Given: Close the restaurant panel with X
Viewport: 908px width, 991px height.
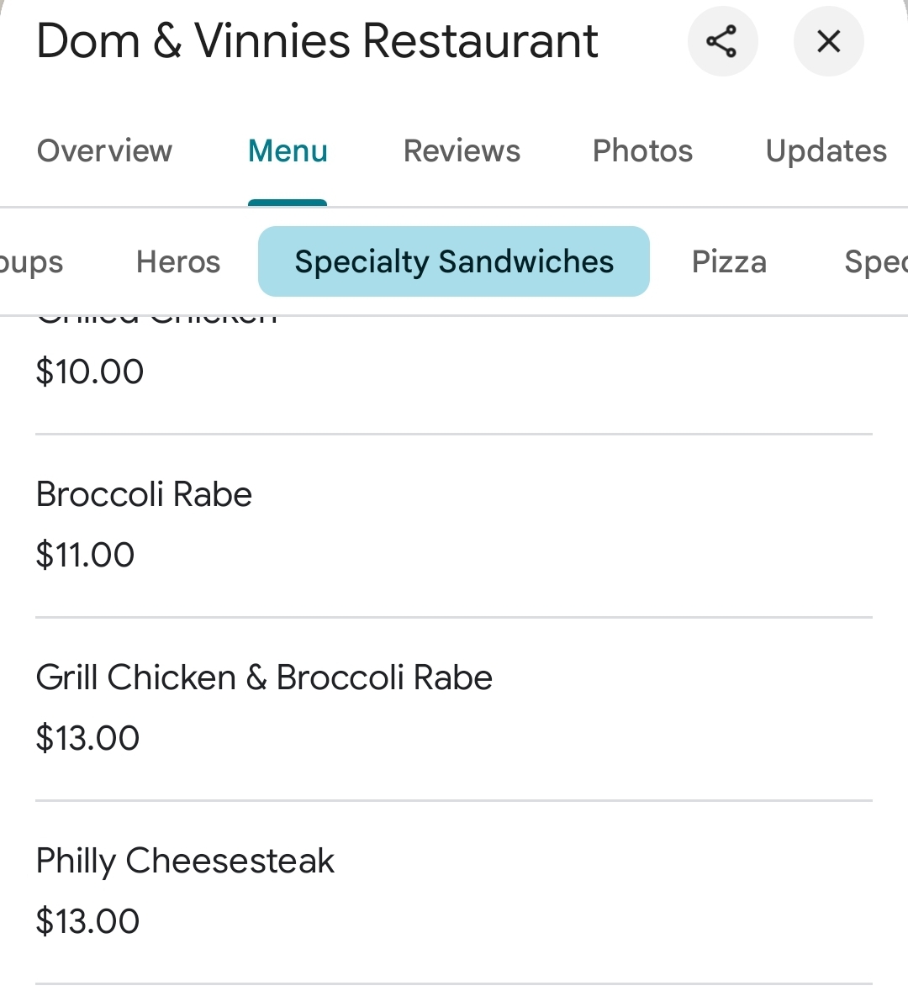Looking at the screenshot, I should click(x=828, y=41).
